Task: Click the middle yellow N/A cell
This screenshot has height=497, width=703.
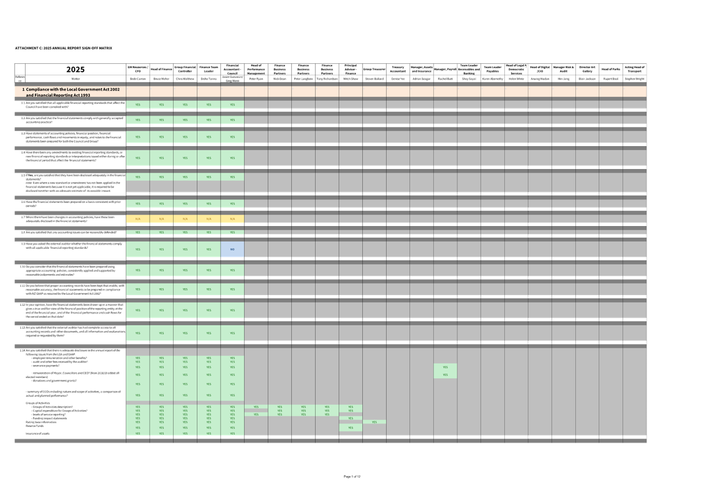Action: coord(185,219)
